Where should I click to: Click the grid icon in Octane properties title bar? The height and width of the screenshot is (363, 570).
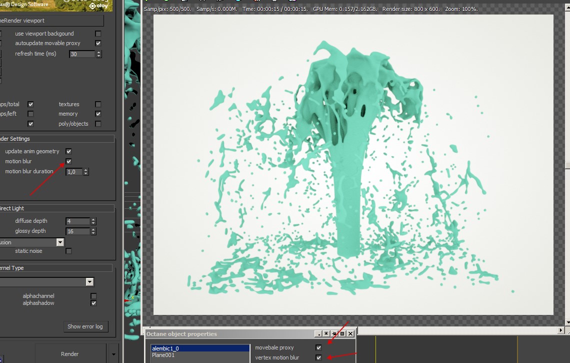point(342,334)
